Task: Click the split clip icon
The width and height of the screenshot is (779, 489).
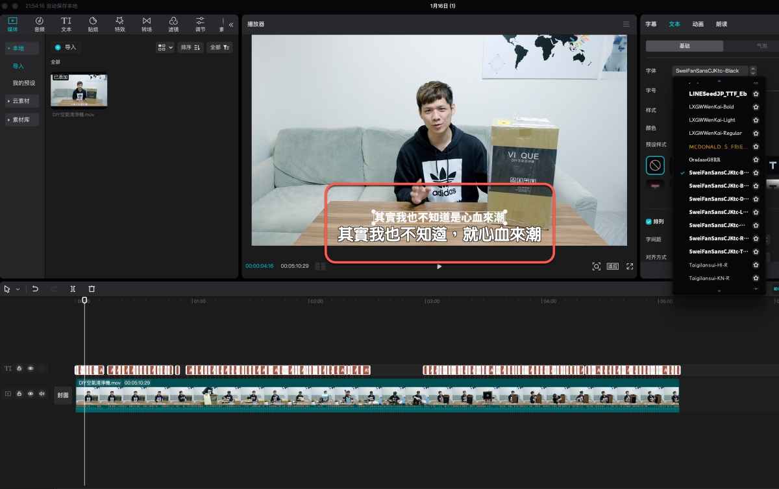Action: (73, 289)
